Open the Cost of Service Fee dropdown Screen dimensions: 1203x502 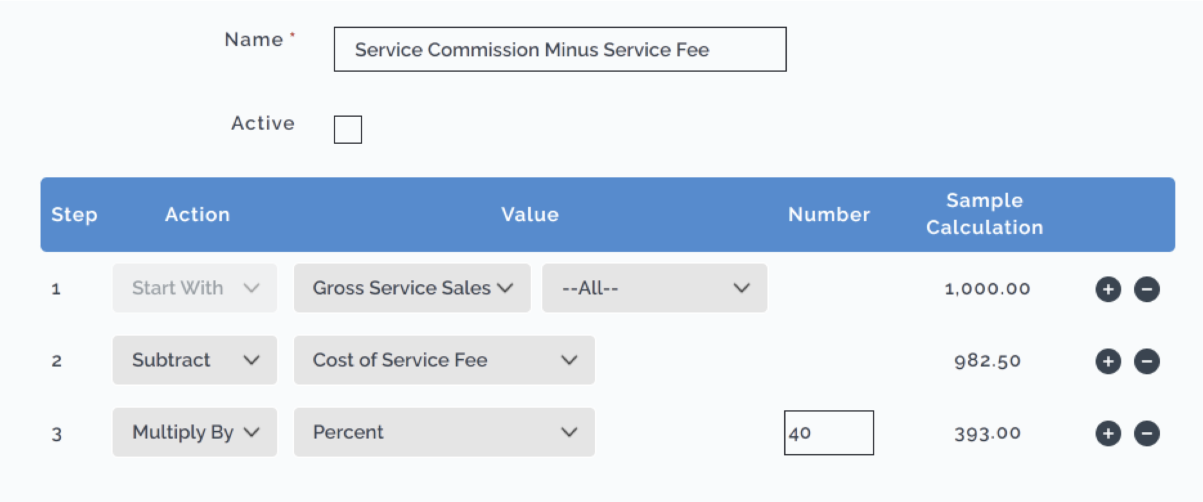[444, 360]
